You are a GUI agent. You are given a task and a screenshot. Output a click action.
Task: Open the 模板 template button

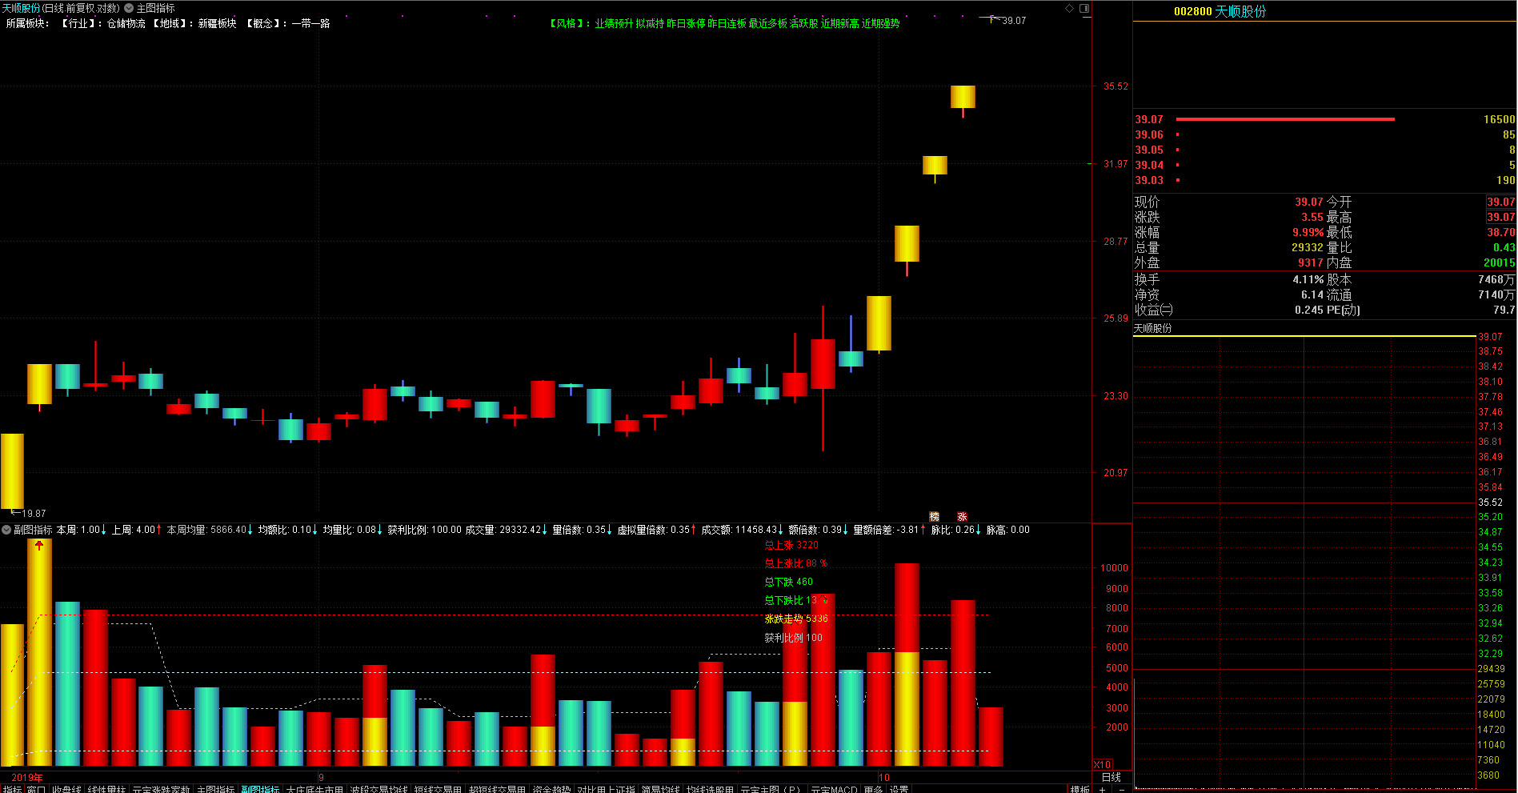pos(1080,789)
